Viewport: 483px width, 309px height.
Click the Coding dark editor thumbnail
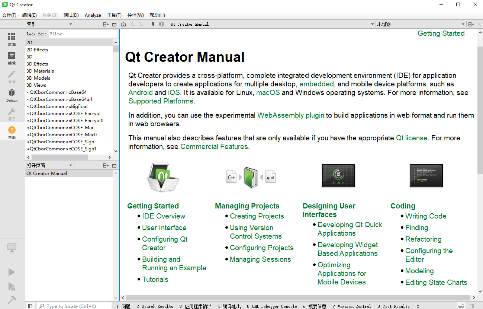coord(426,176)
